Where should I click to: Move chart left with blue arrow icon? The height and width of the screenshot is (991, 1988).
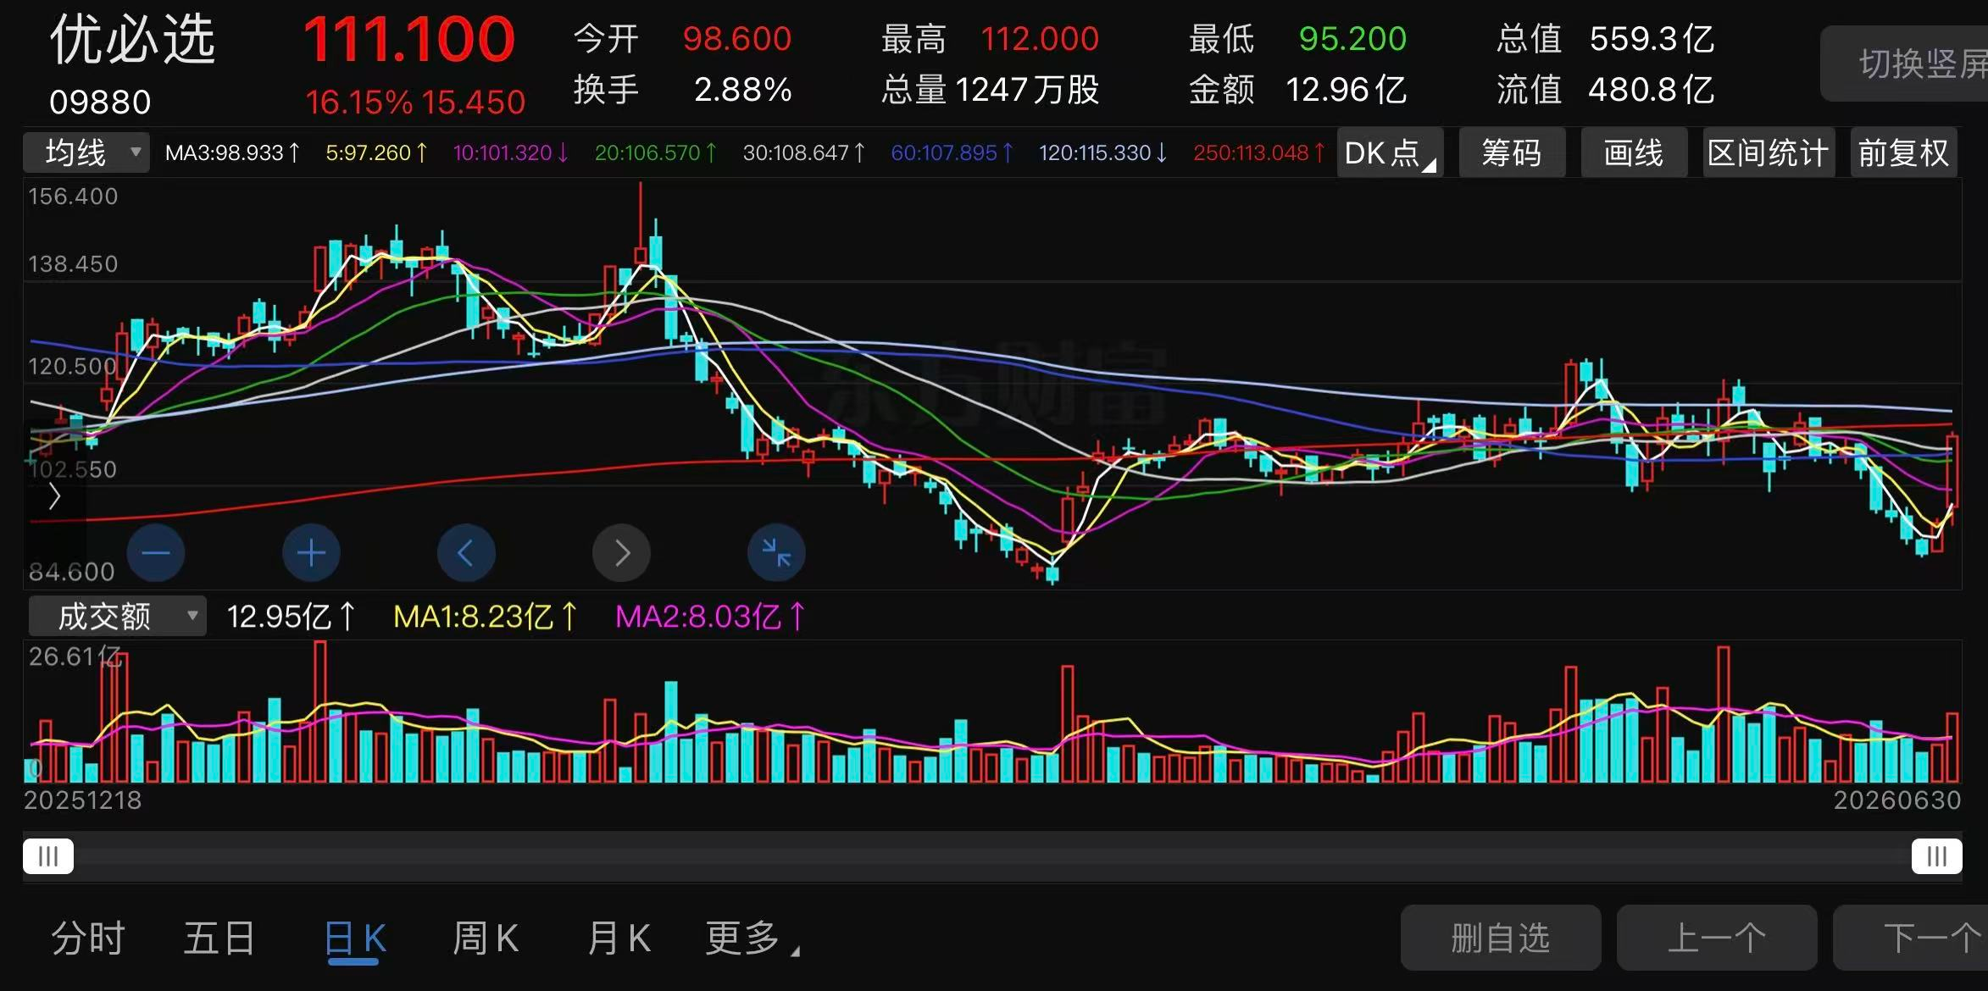(x=466, y=553)
